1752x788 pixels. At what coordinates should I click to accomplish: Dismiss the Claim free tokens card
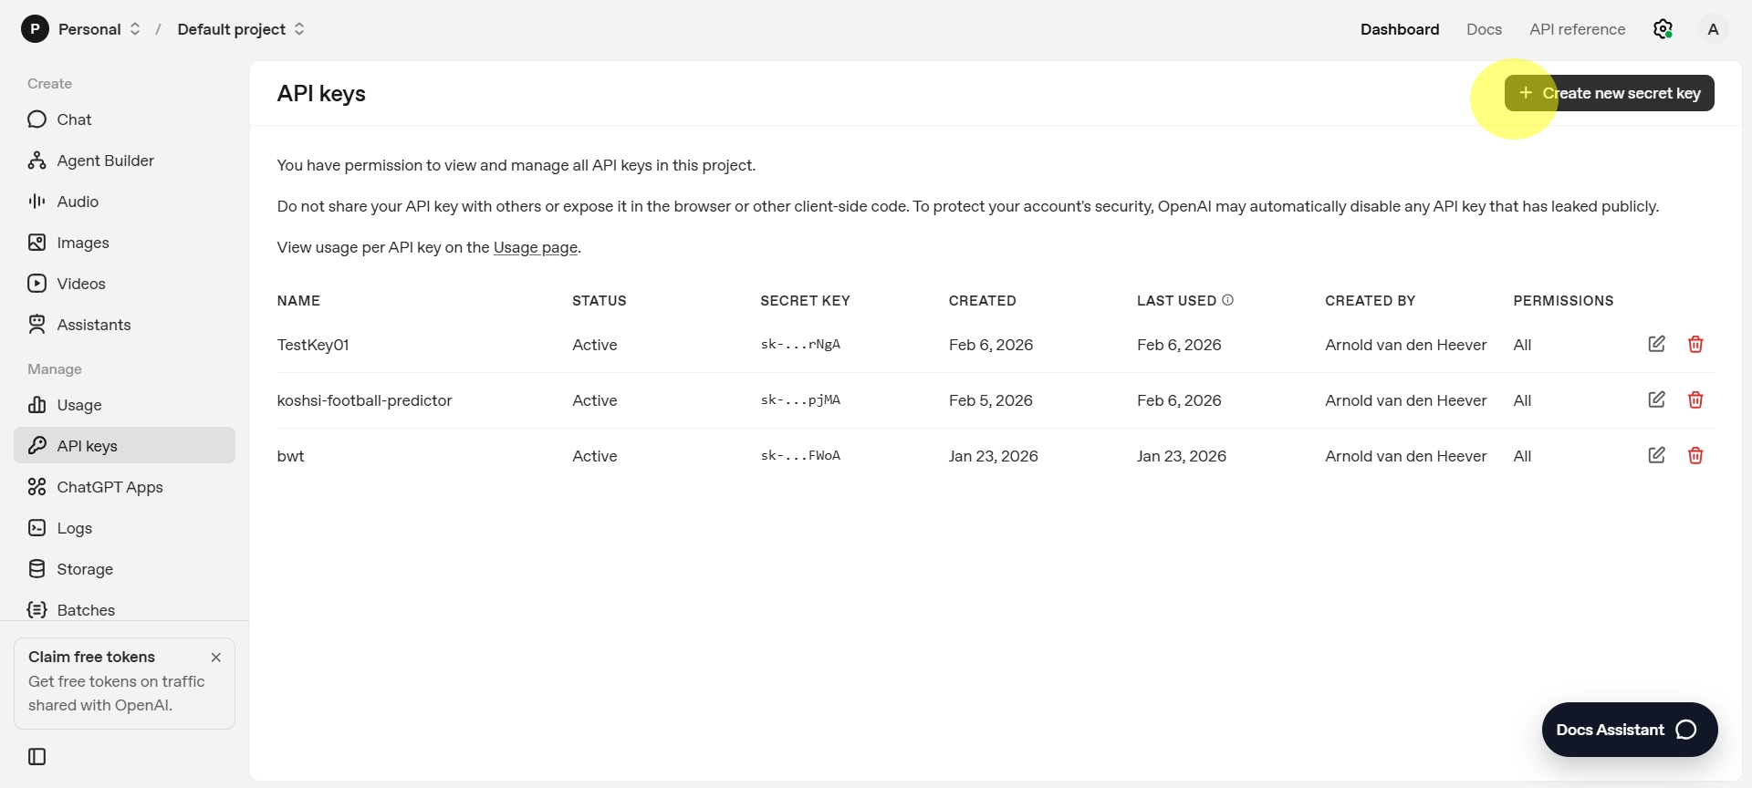point(216,658)
